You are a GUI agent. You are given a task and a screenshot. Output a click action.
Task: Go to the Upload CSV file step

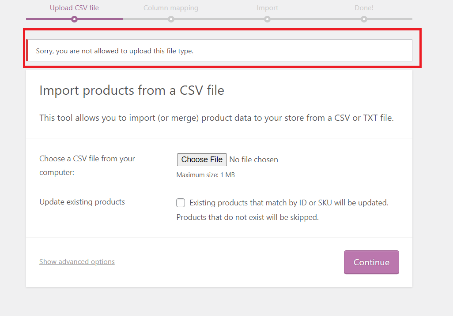pyautogui.click(x=74, y=8)
